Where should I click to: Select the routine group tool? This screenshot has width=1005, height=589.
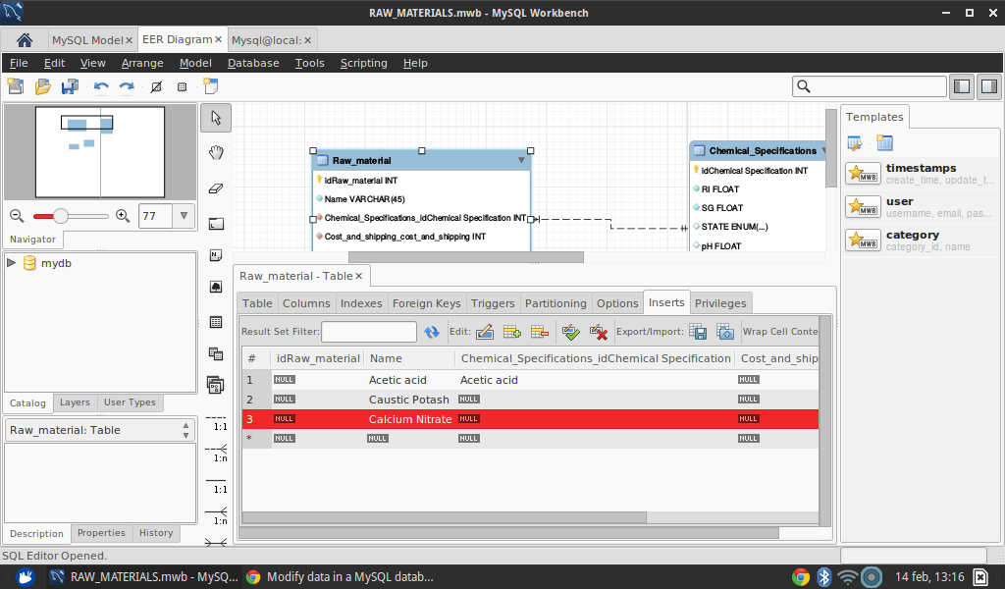point(216,385)
